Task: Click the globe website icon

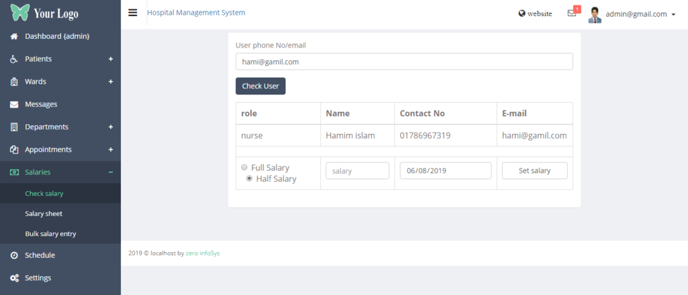Action: click(x=522, y=13)
